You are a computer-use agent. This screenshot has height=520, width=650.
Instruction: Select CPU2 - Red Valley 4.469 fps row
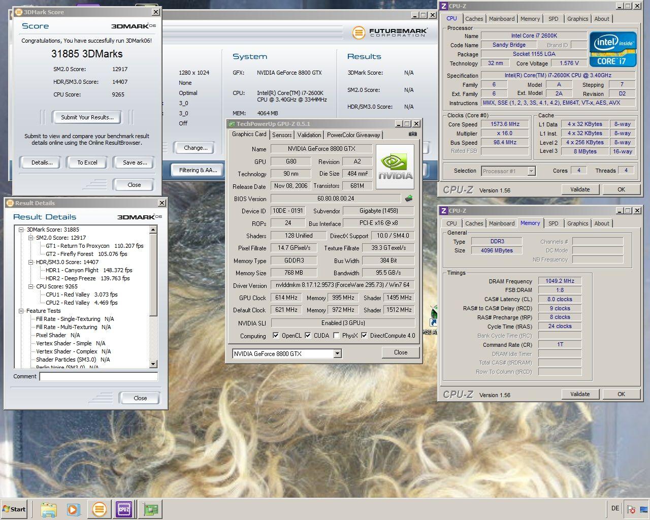pyautogui.click(x=81, y=303)
